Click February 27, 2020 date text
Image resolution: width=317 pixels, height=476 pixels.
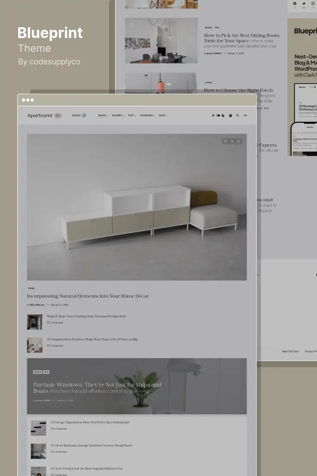pos(60,305)
